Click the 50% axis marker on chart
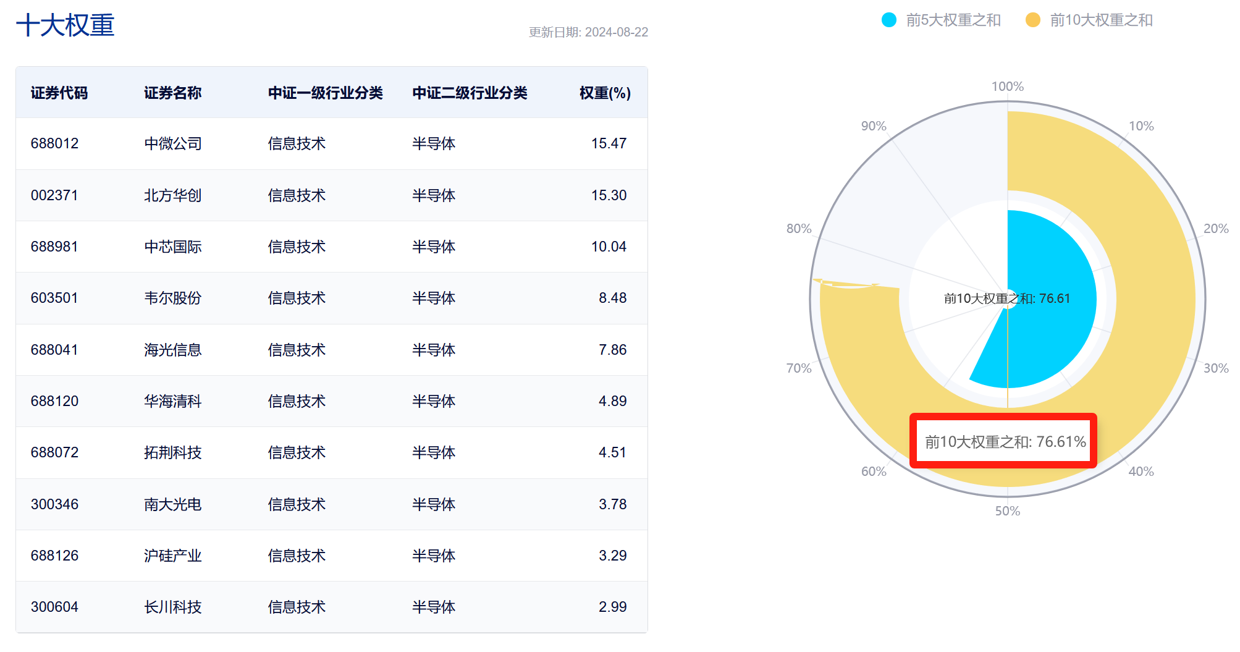The width and height of the screenshot is (1240, 652). 1008,511
